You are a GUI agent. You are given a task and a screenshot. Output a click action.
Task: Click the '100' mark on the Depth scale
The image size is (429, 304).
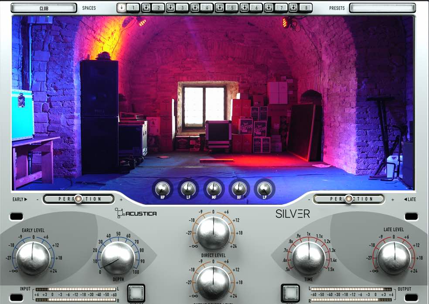136,272
